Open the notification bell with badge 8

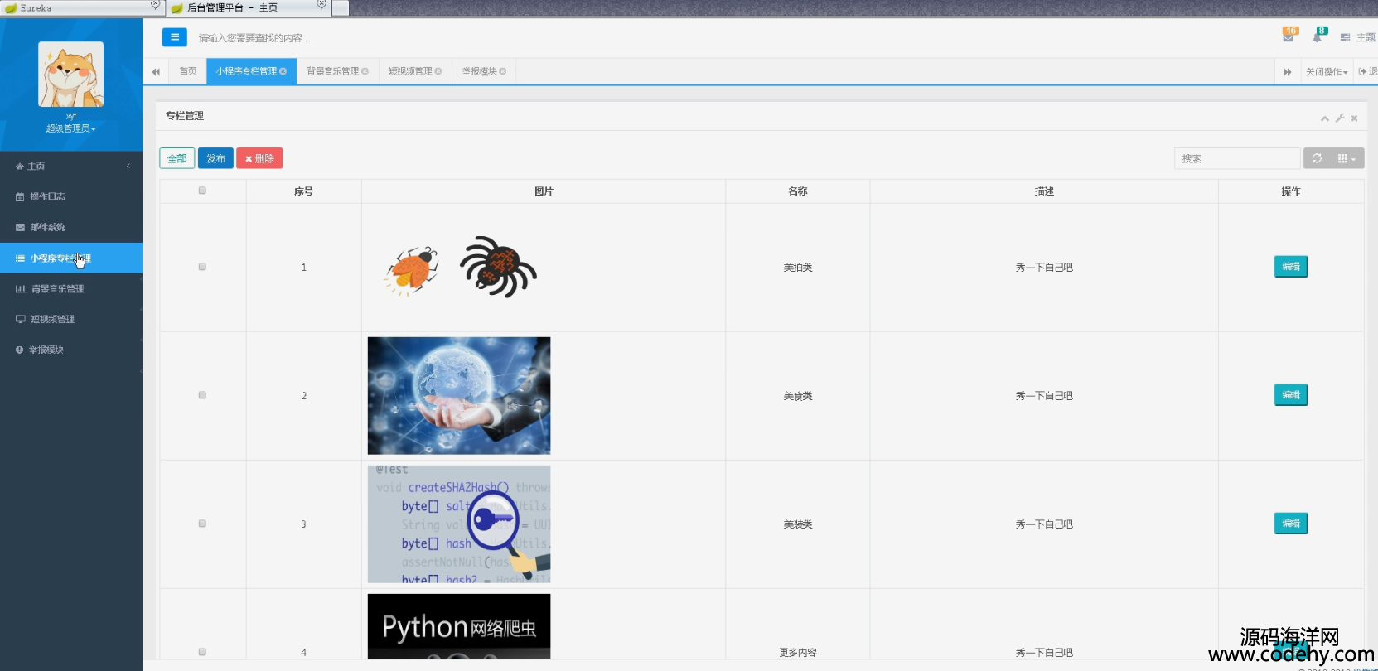point(1318,36)
